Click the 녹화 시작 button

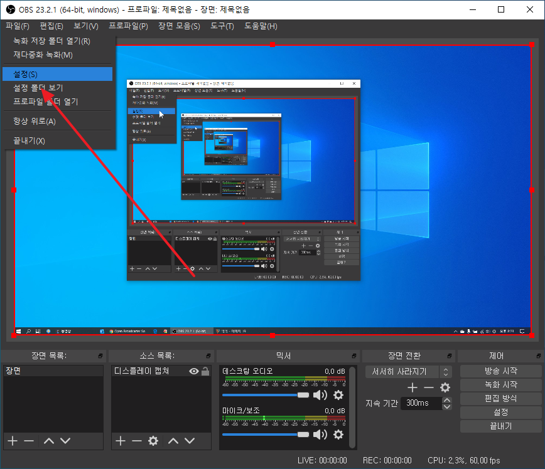click(x=500, y=384)
